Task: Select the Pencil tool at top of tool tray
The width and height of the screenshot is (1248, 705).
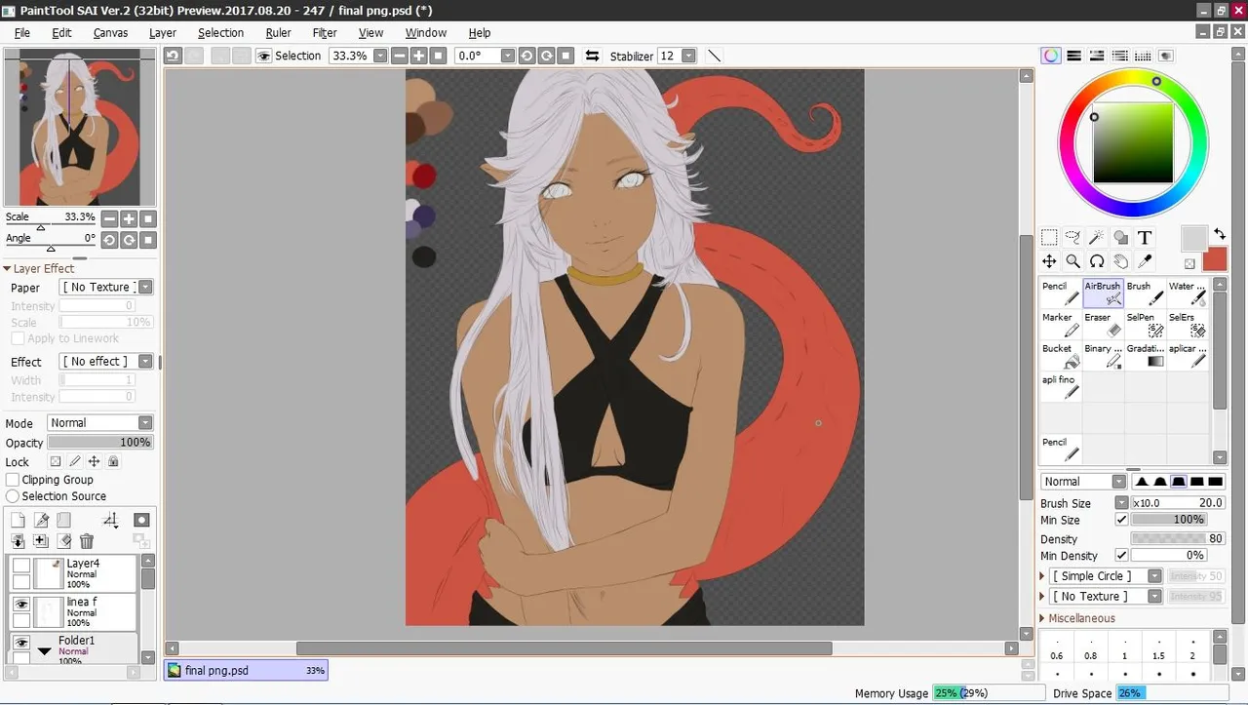Action: click(1061, 294)
